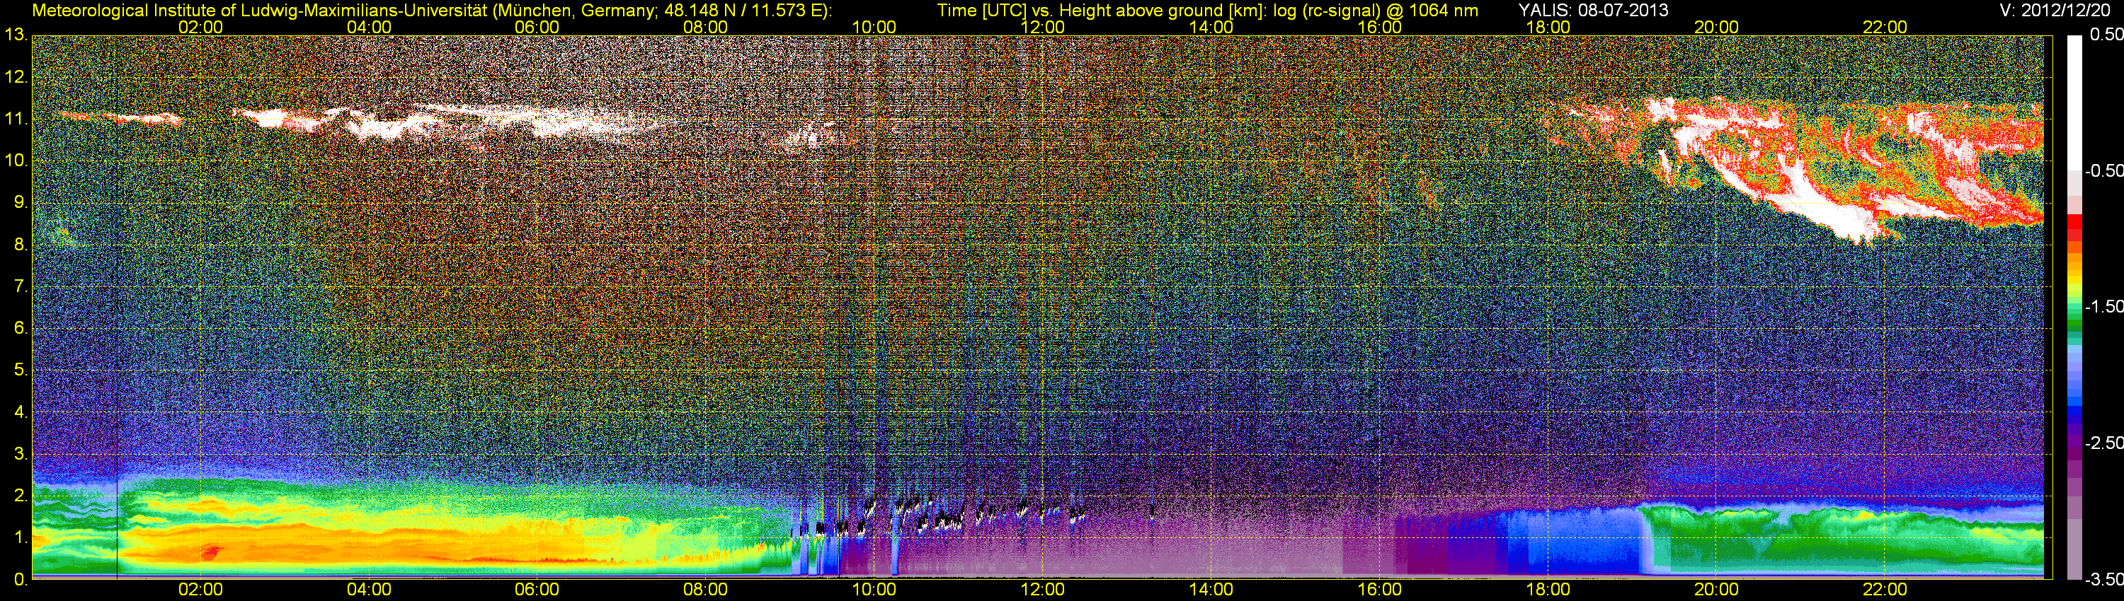
Task: Click the 14:00 label on the top time axis
Action: coord(1211,27)
